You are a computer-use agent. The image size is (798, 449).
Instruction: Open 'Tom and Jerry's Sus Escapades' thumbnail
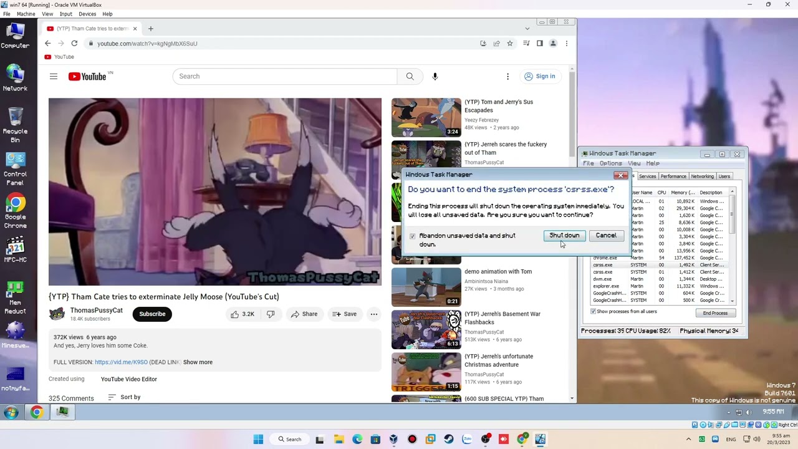click(426, 117)
